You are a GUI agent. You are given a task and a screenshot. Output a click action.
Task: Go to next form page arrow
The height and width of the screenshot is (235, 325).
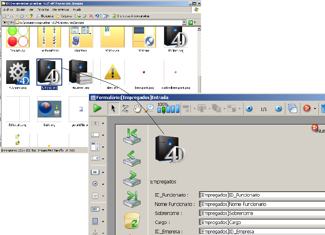pyautogui.click(x=278, y=109)
